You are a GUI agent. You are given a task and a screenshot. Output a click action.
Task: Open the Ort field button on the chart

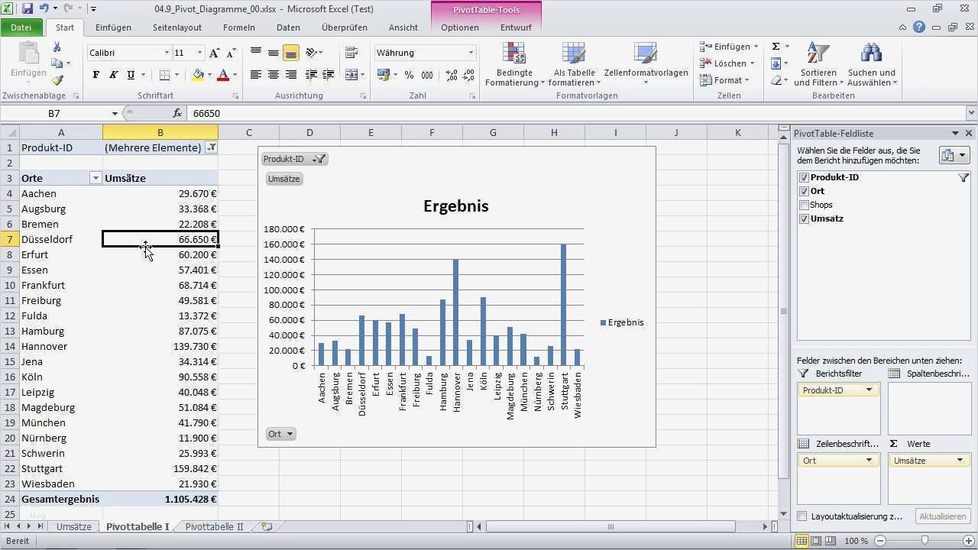[280, 434]
